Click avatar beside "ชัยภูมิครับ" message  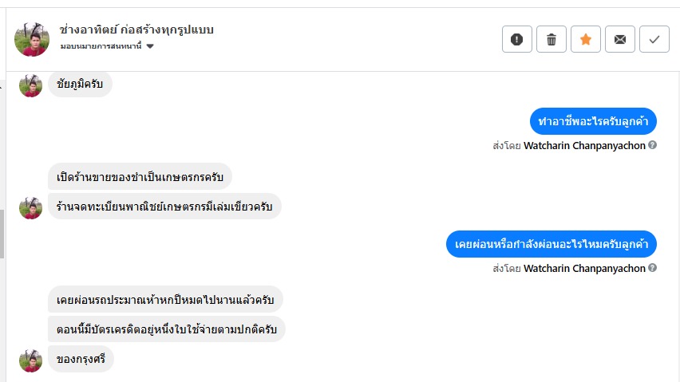click(x=30, y=85)
